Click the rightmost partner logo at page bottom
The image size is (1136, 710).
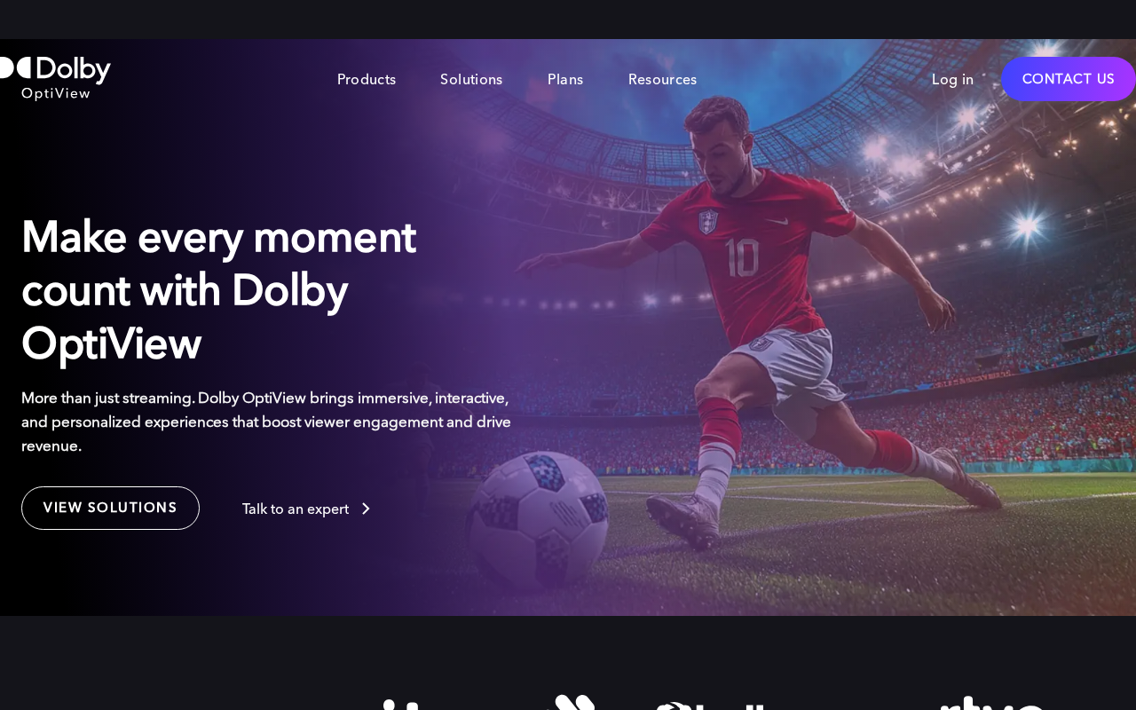point(994,703)
